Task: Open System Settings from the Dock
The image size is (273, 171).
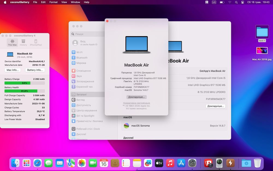Action: [192, 163]
